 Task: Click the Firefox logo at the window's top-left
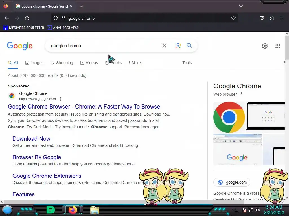(6, 6)
